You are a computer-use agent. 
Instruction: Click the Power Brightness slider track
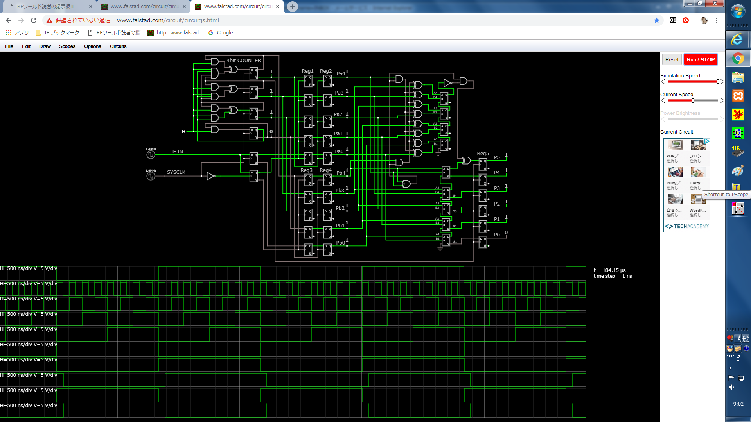(692, 119)
